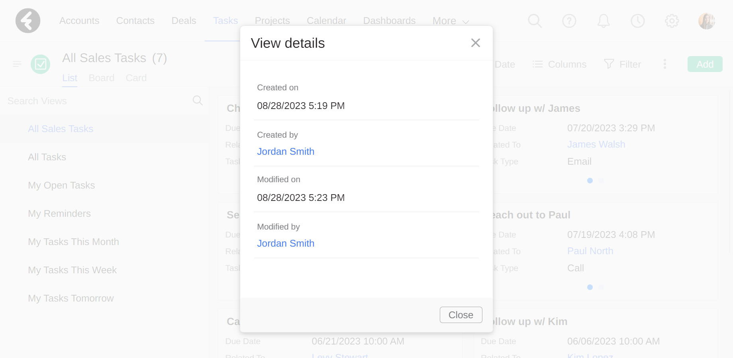The image size is (733, 358).
Task: Click the All Sales Tasks (7) heading
Action: coord(114,58)
